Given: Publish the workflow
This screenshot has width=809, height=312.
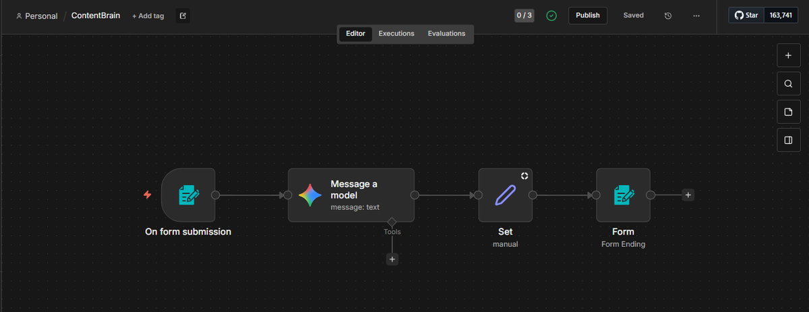Looking at the screenshot, I should coord(588,15).
